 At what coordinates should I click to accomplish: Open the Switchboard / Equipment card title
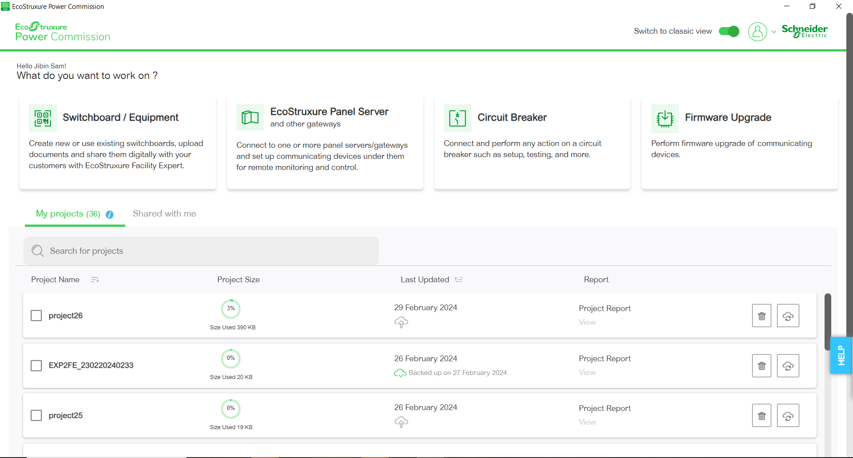[120, 118]
